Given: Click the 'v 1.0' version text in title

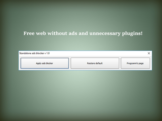Looking at the screenshot, I should 47,53.
